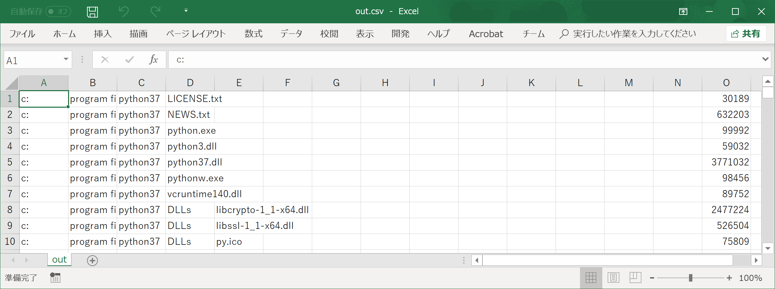Click the Tell Me search box
The image size is (775, 289).
(x=628, y=34)
